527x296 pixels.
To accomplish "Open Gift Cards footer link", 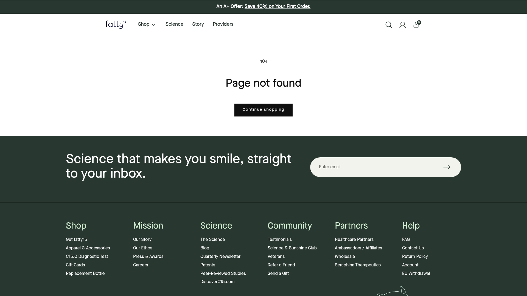I will [x=75, y=265].
